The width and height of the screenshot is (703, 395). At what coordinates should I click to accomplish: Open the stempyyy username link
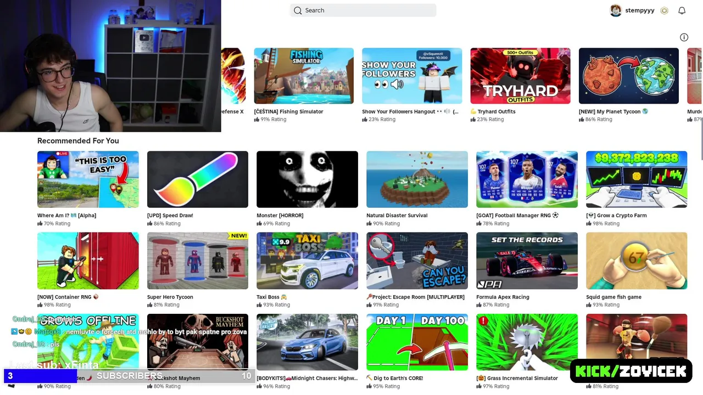click(640, 10)
